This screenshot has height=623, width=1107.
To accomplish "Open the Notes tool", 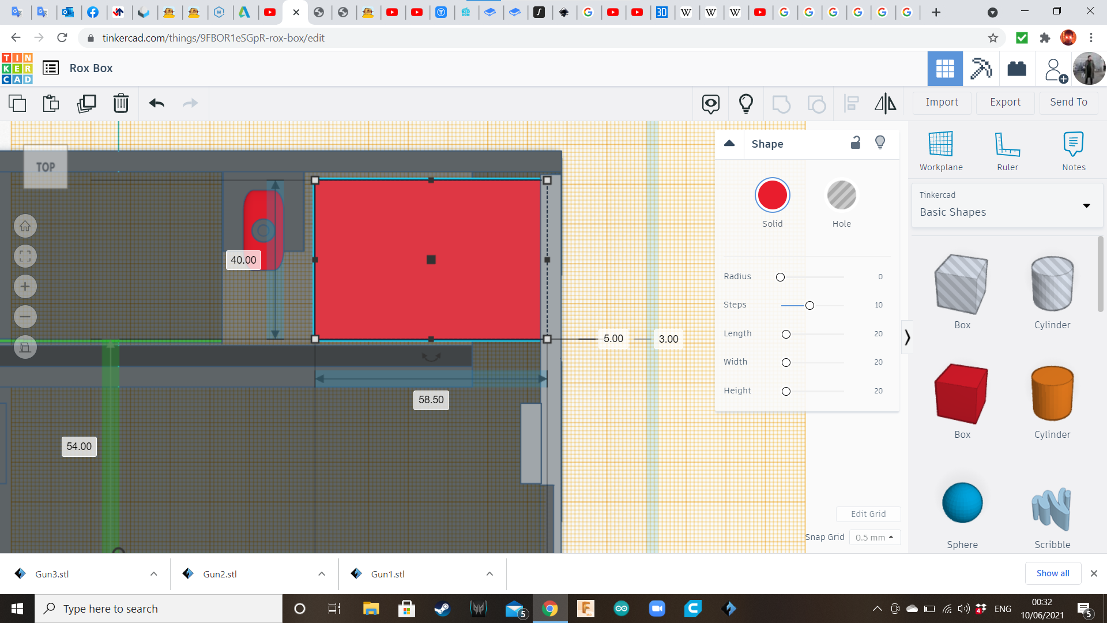I will coord(1074,151).
